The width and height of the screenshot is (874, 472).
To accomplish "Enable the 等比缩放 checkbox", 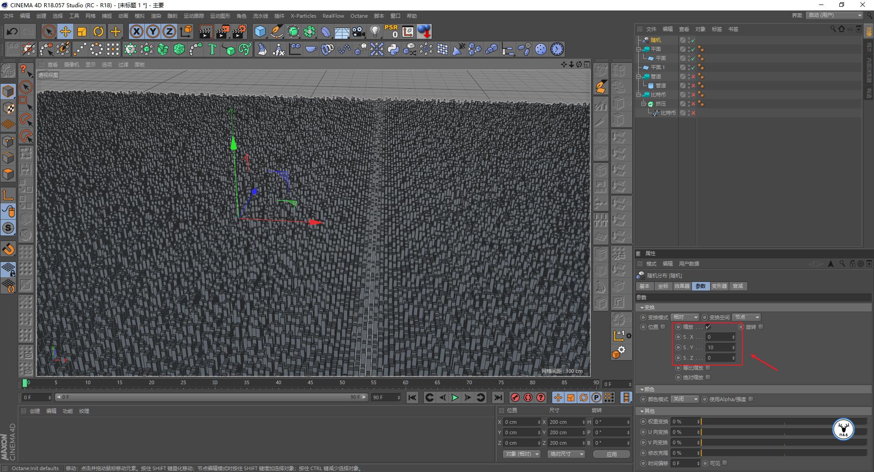I will pos(708,368).
